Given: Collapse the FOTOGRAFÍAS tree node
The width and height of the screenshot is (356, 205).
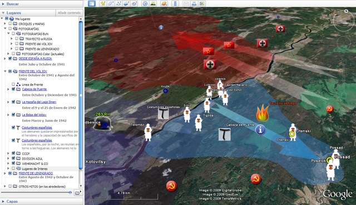Looking at the screenshot, I should [5, 28].
